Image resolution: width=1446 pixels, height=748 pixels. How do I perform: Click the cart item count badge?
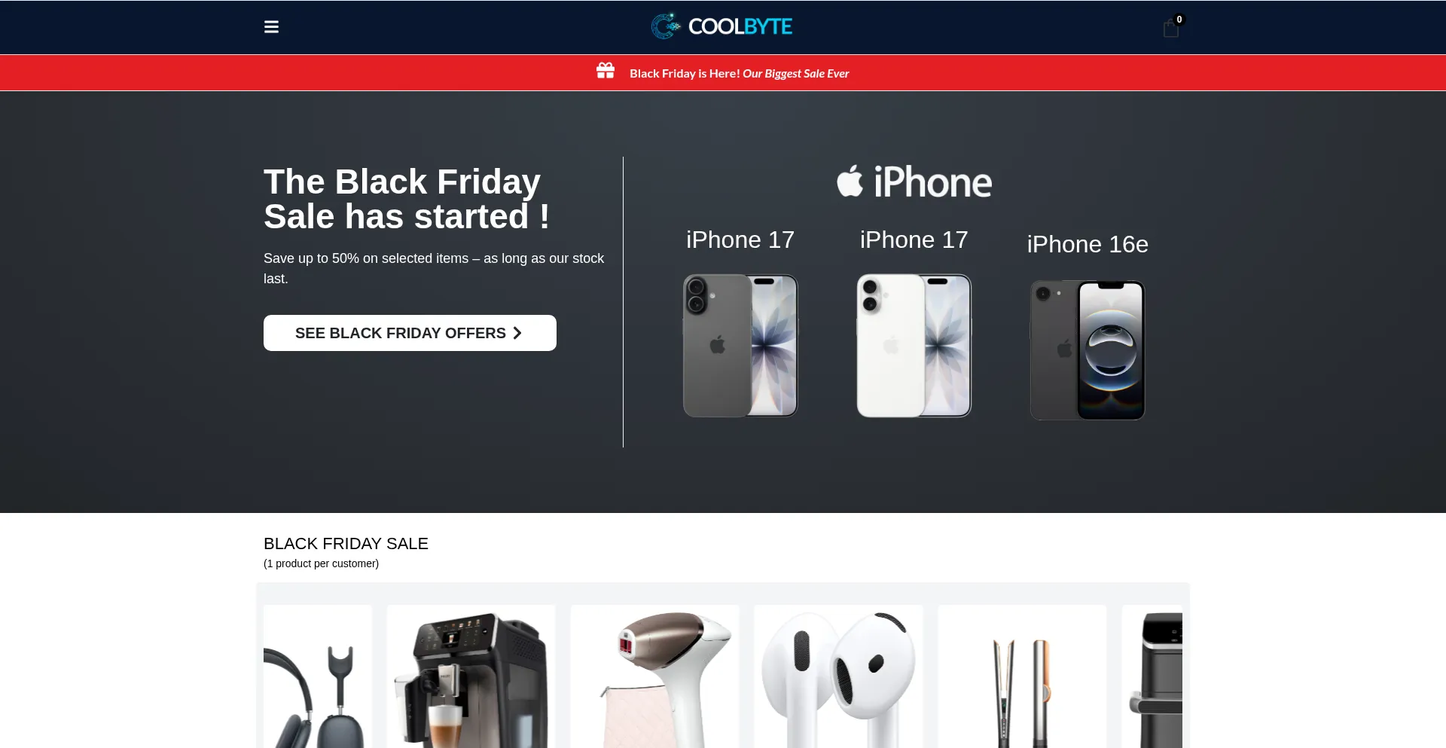click(1179, 20)
